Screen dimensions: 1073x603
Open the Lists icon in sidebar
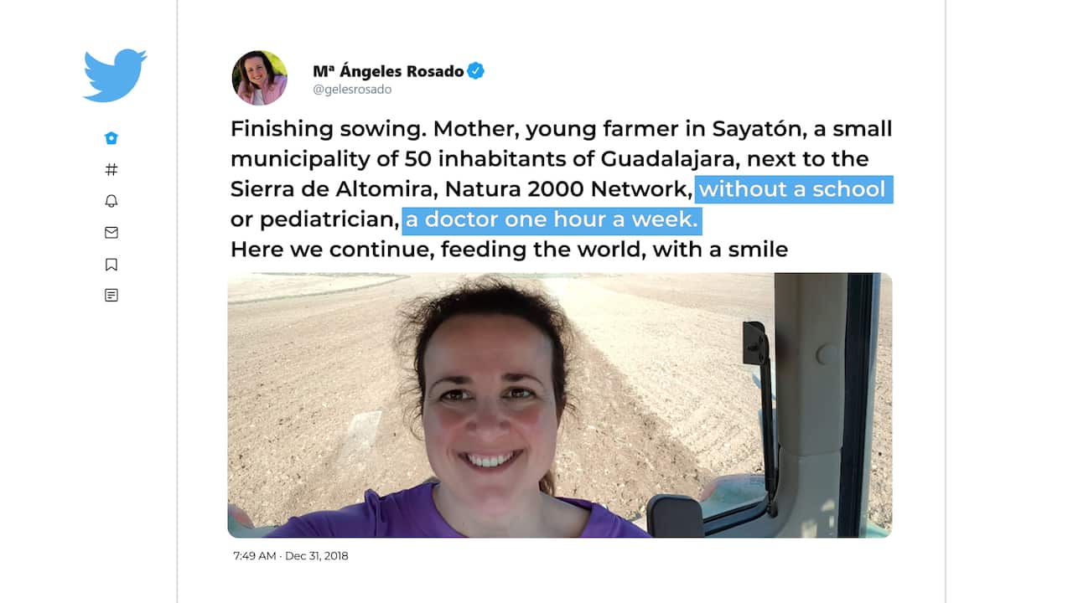(x=111, y=296)
